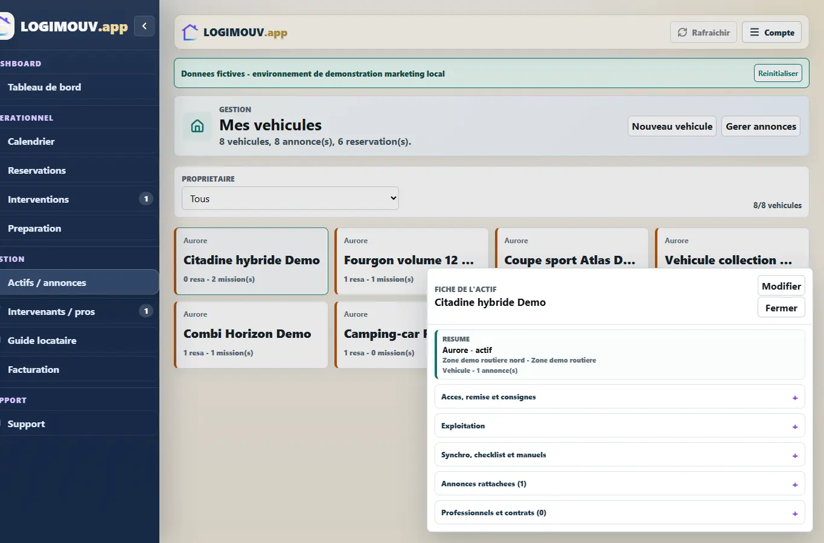Expand Synchro, checklist et manuels section
The image size is (824, 543).
click(619, 455)
